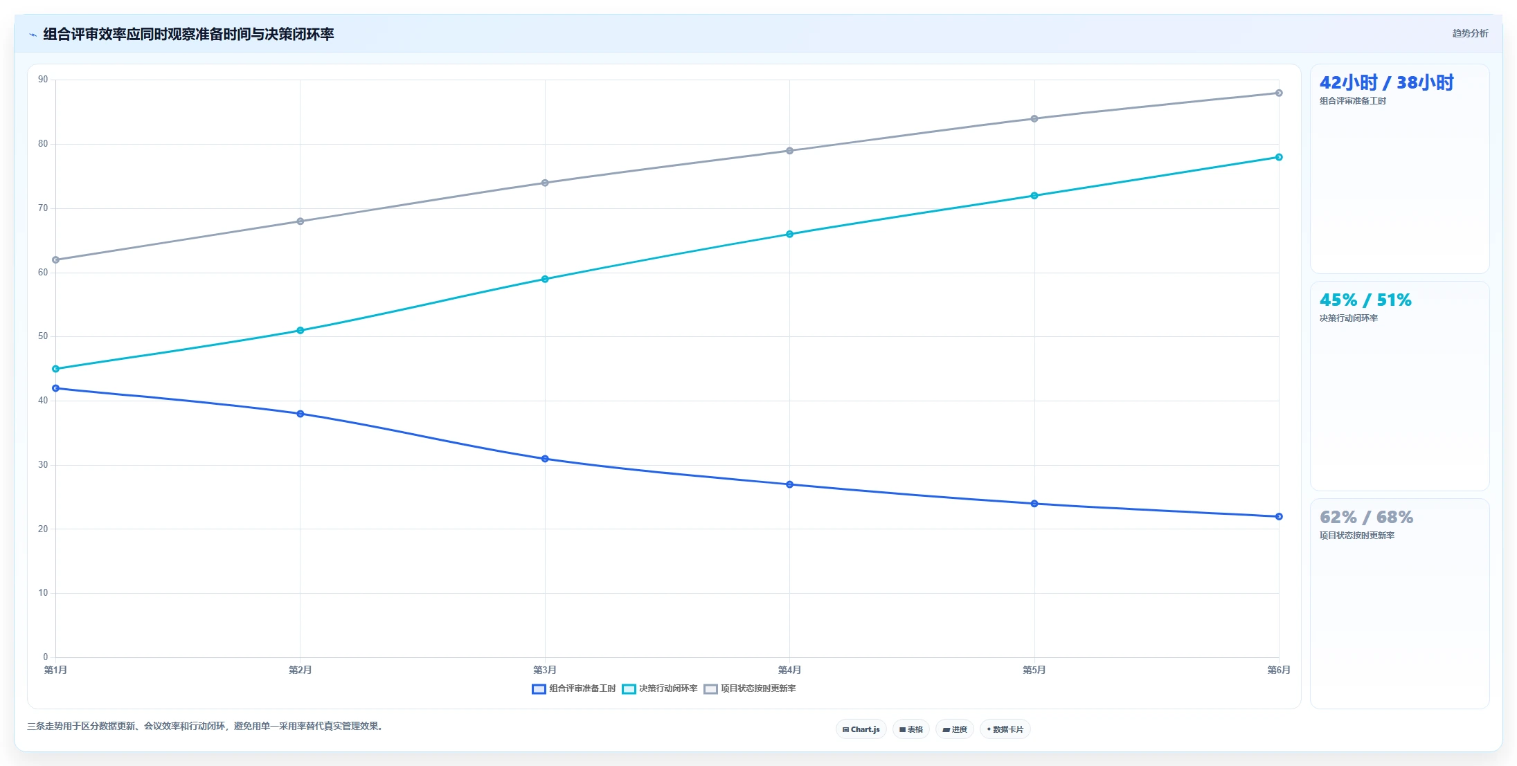The height and width of the screenshot is (766, 1517).
Task: Click the 60 y-axis tick label
Action: tap(43, 273)
